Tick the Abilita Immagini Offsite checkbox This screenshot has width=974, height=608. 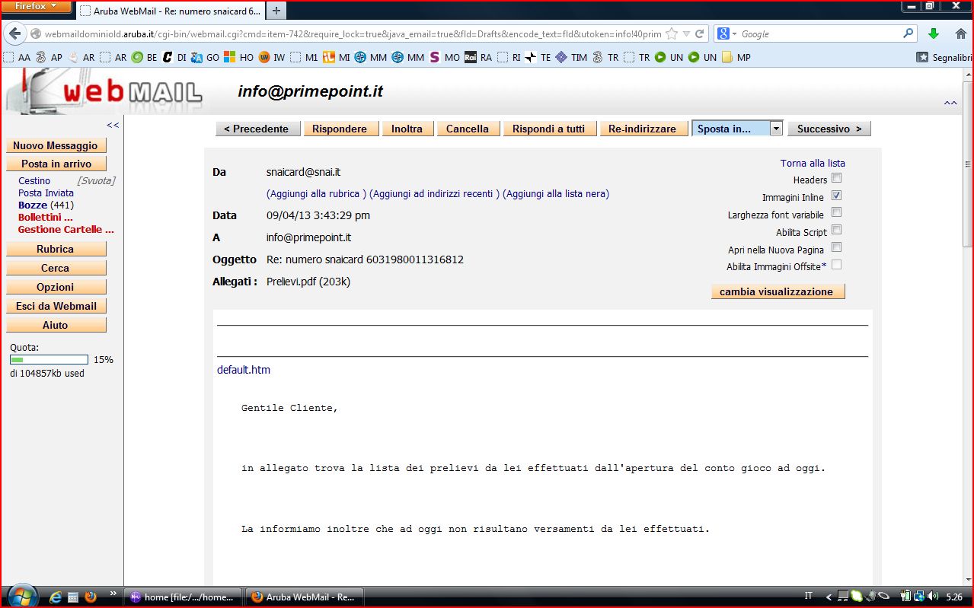[836, 265]
